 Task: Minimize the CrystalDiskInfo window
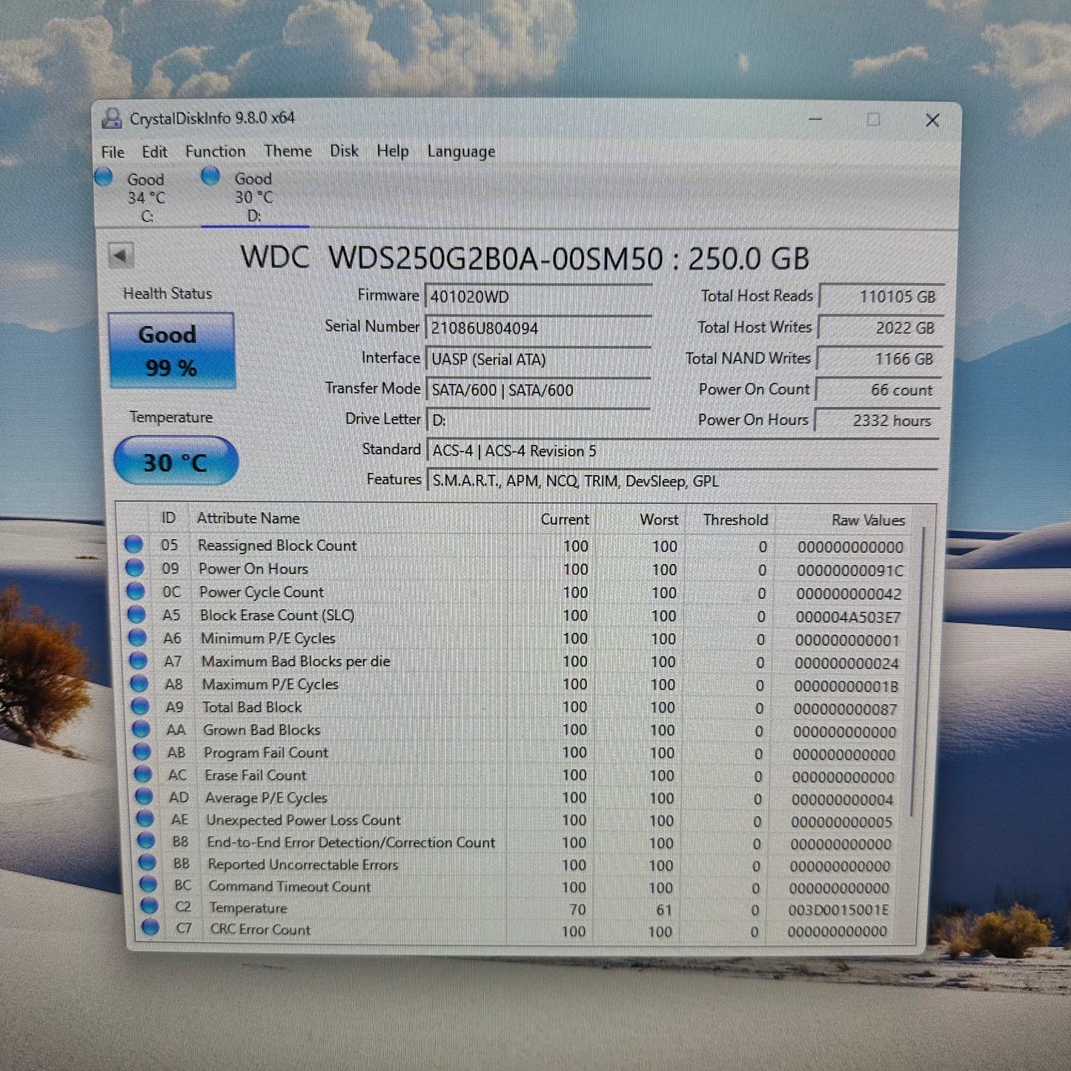tap(815, 119)
